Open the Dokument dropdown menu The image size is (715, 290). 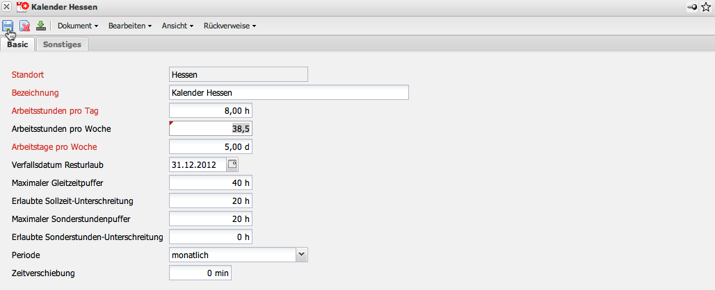[x=77, y=26]
